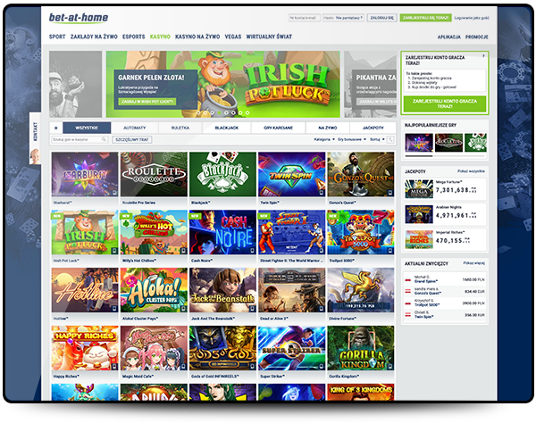This screenshot has width=536, height=423.
Task: Click Zarejestruj konto gracza teraz green button
Action: click(x=444, y=104)
